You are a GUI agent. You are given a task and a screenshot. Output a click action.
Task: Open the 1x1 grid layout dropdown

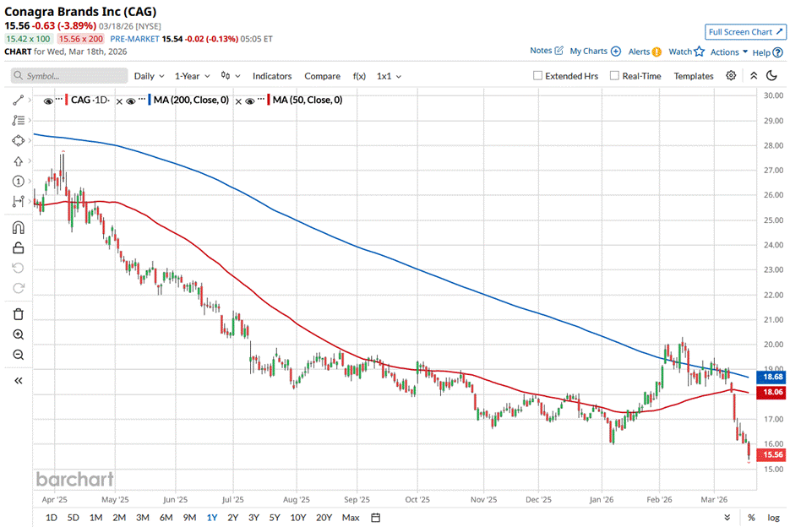389,76
